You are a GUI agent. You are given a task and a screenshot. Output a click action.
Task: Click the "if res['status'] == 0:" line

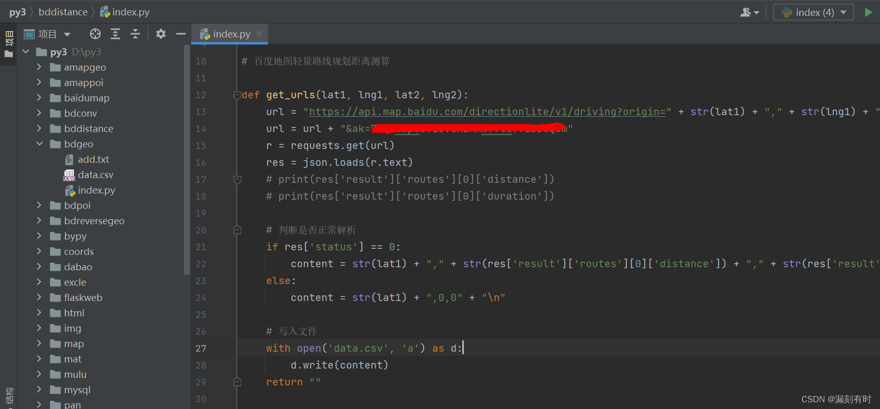pos(333,247)
